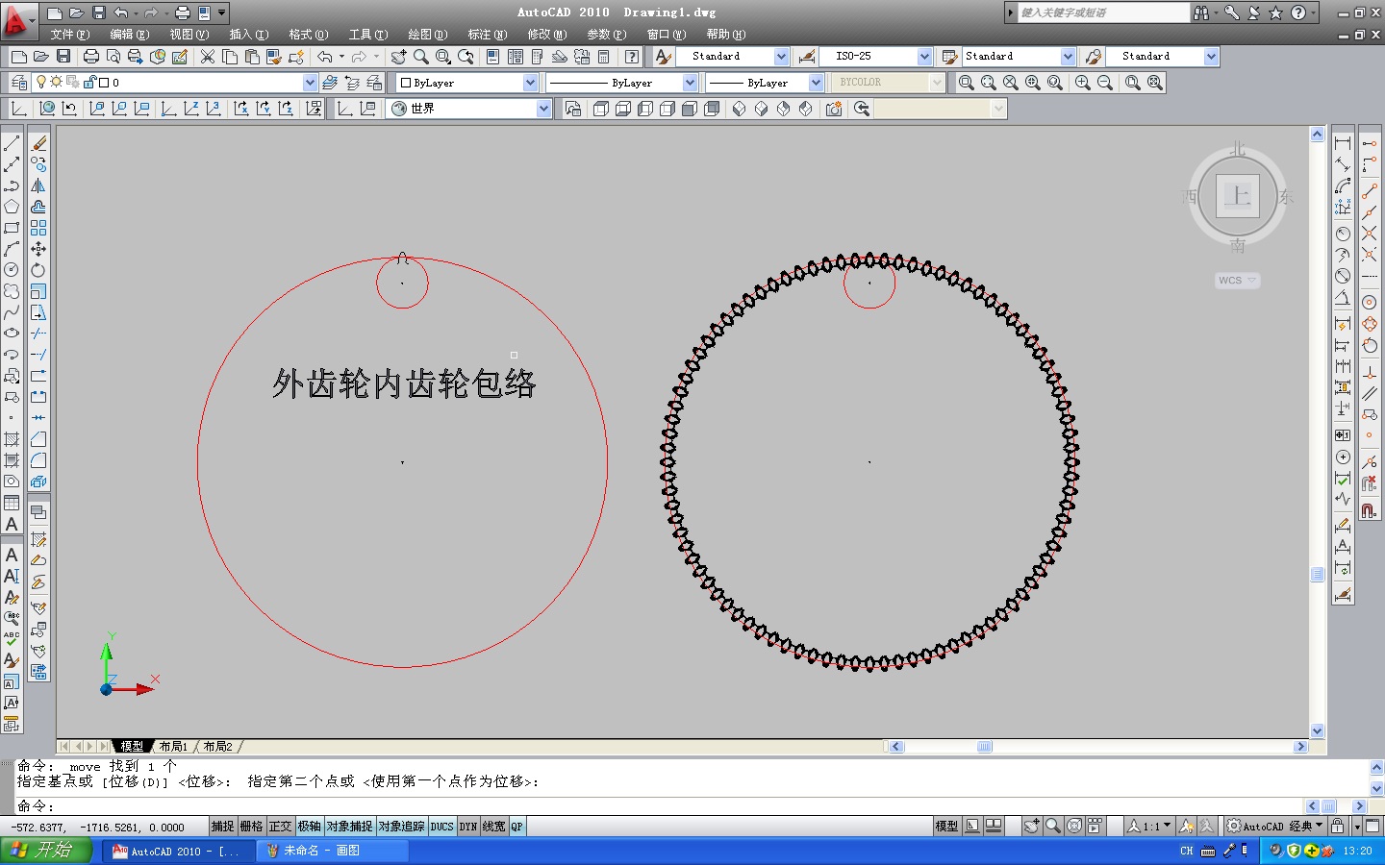Toggle 栅格 grid display in status bar
The image size is (1385, 865).
point(251,827)
